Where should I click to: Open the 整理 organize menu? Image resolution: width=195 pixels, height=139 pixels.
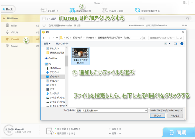47,44
